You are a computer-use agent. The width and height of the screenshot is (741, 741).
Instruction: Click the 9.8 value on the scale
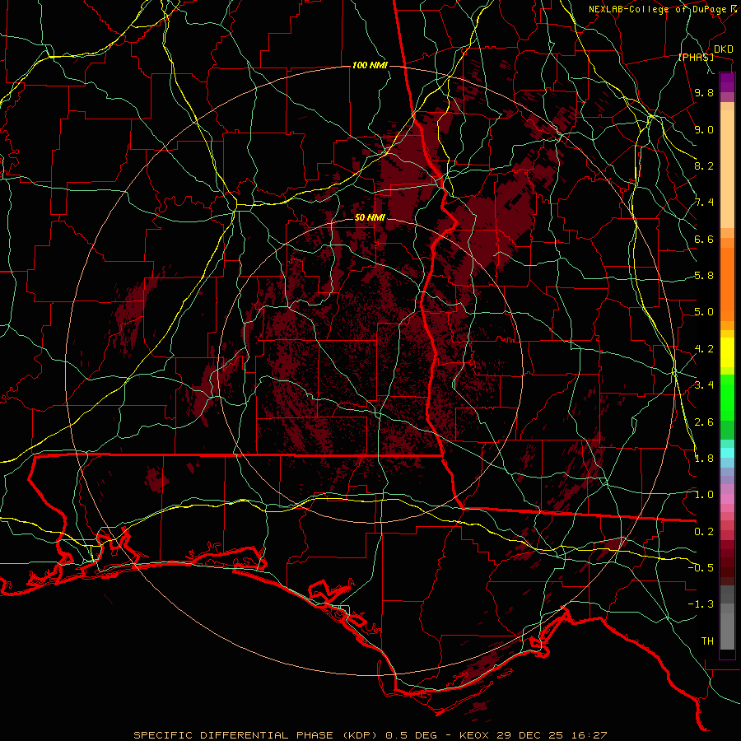click(704, 92)
